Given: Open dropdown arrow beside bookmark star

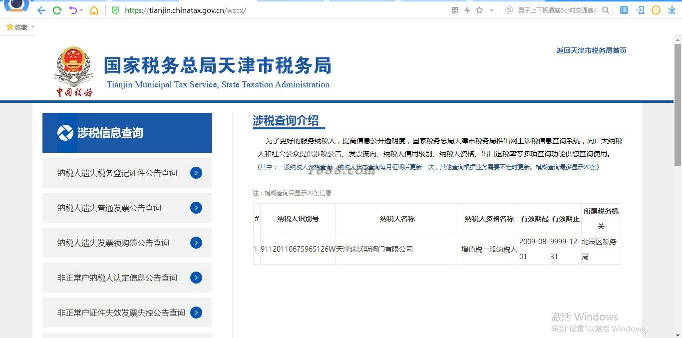Looking at the screenshot, I should 491,10.
